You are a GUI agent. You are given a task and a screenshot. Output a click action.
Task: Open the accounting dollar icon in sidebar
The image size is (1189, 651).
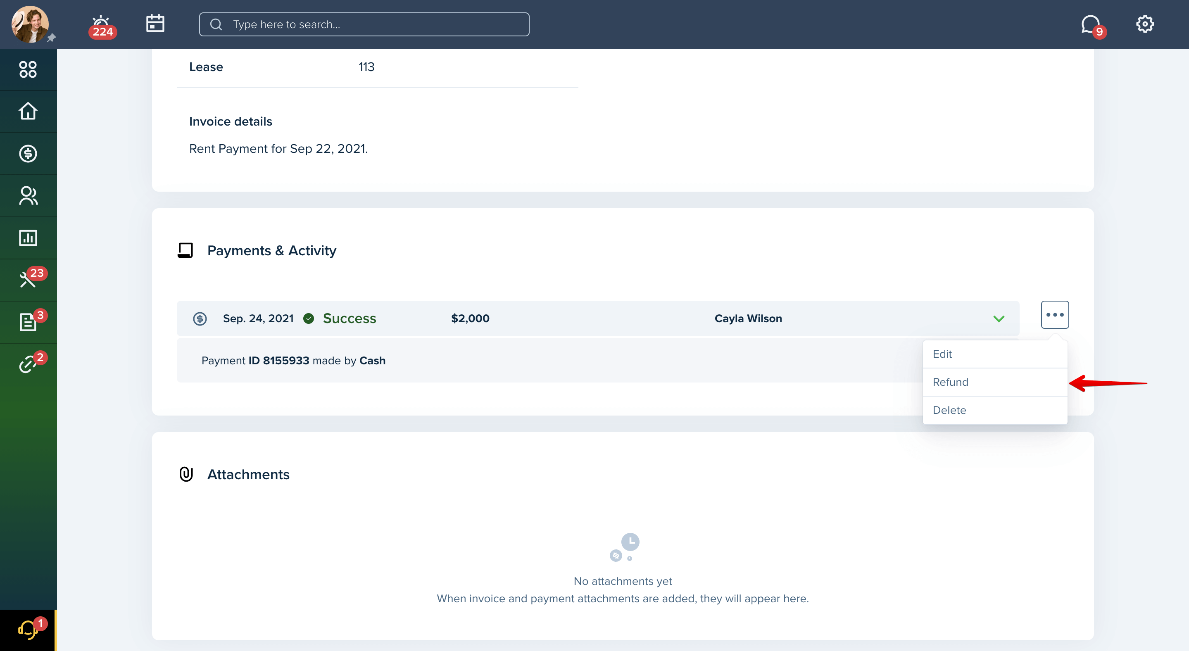coord(28,154)
